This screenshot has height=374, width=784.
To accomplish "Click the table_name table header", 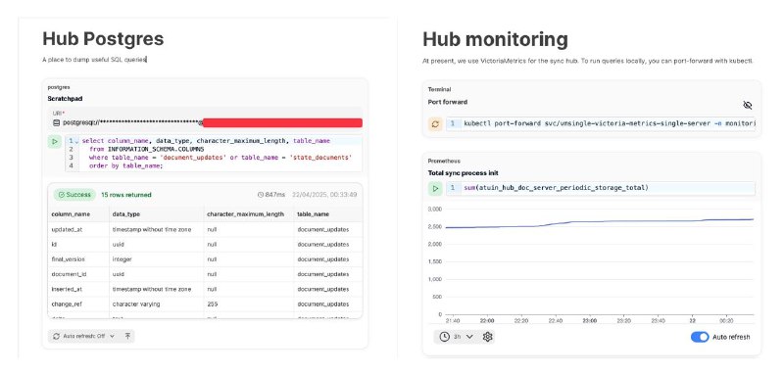I will pos(313,213).
